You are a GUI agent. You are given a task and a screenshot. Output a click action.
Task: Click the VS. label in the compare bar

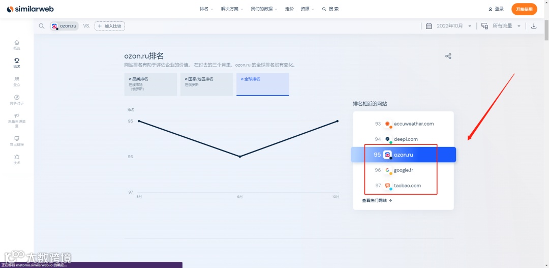pyautogui.click(x=86, y=26)
